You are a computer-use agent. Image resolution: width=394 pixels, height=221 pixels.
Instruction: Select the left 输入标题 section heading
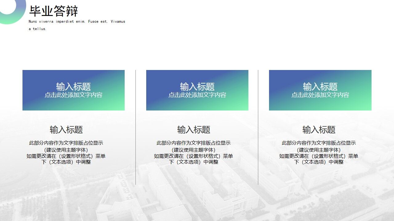pos(66,130)
